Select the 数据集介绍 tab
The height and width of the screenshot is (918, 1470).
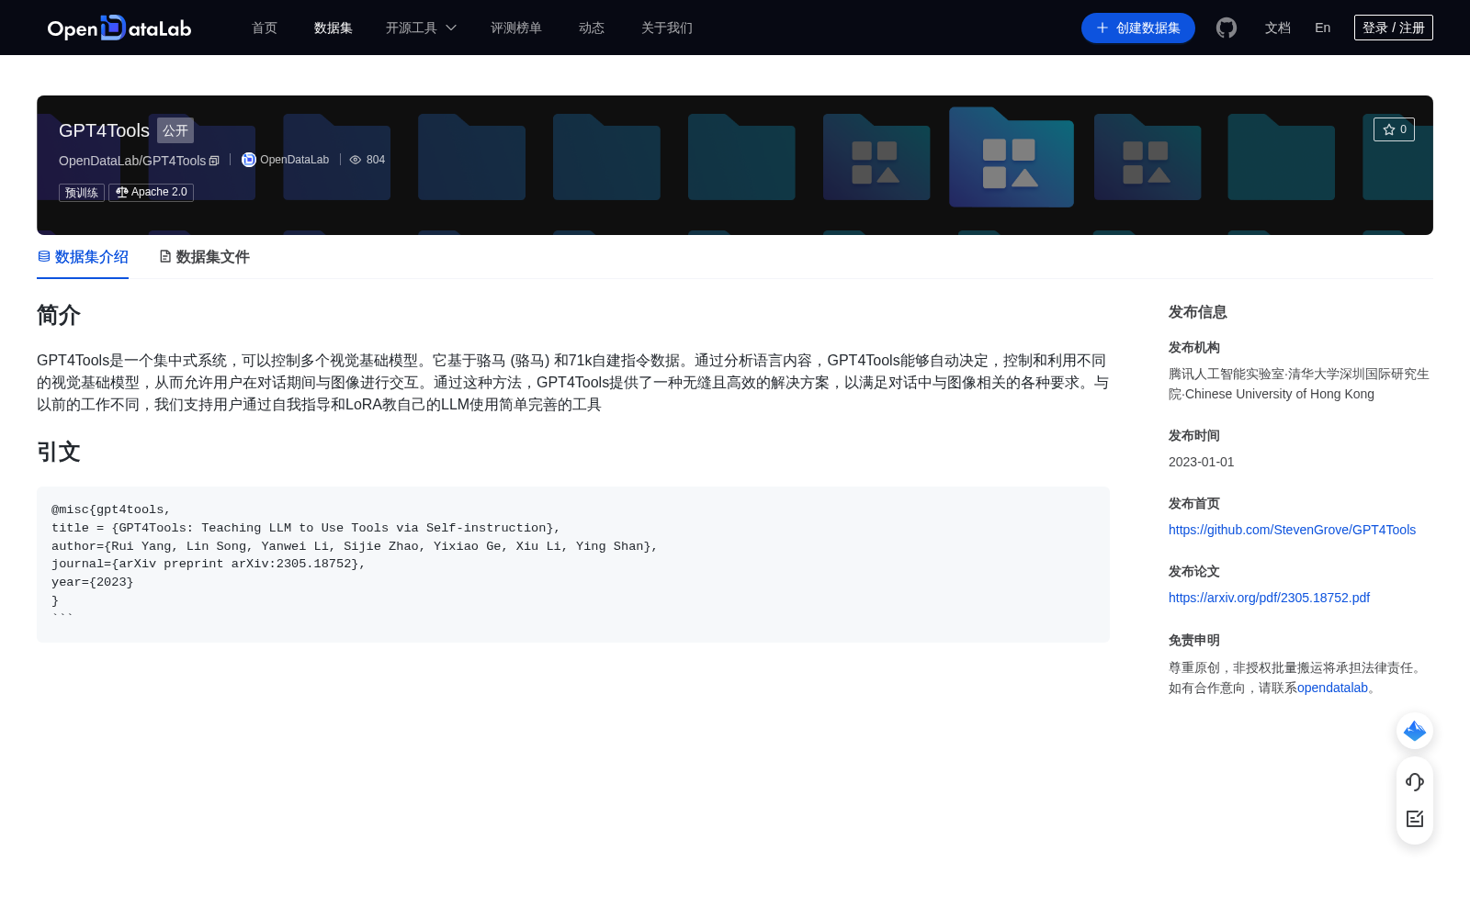tap(83, 257)
